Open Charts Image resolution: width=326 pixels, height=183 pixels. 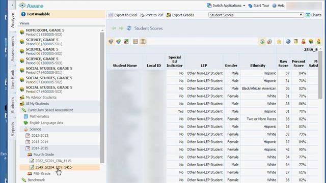click(314, 15)
